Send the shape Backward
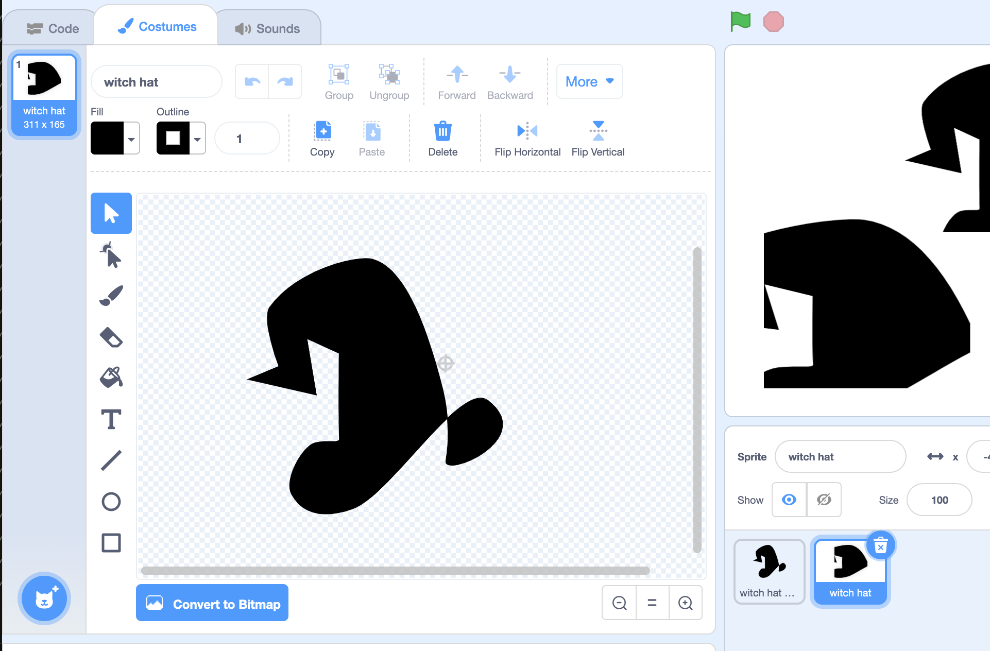This screenshot has height=651, width=990. point(510,82)
